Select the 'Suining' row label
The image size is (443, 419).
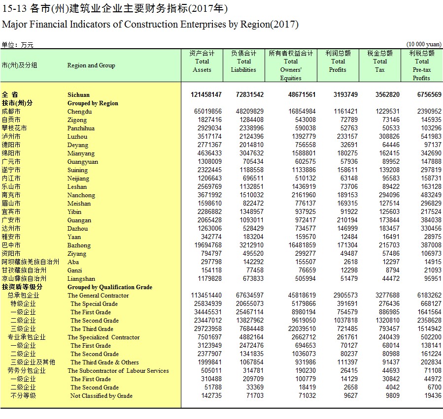tap(77, 170)
